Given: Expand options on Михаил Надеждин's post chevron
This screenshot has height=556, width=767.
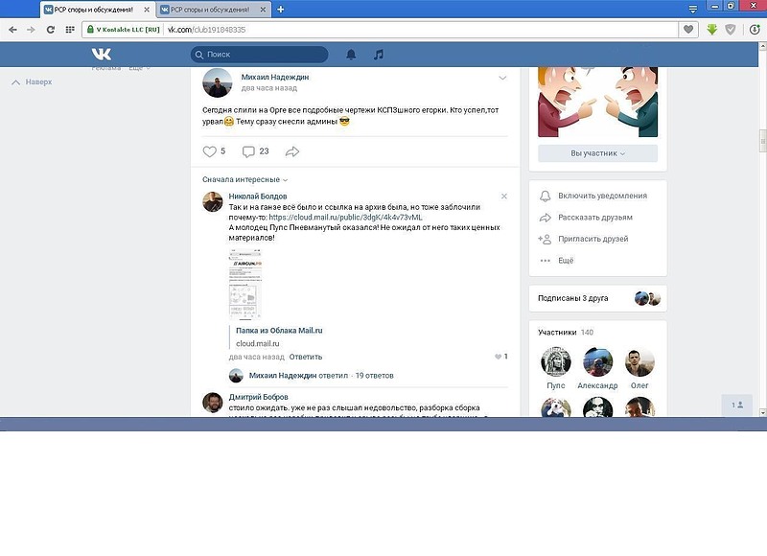Looking at the screenshot, I should [502, 78].
